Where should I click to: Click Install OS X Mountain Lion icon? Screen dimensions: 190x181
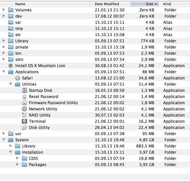[x=11, y=66]
